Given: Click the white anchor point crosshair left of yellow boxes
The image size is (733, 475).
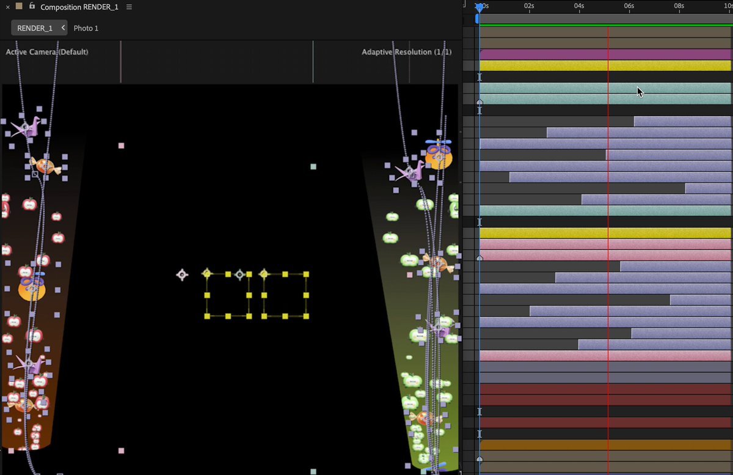Looking at the screenshot, I should pyautogui.click(x=182, y=275).
